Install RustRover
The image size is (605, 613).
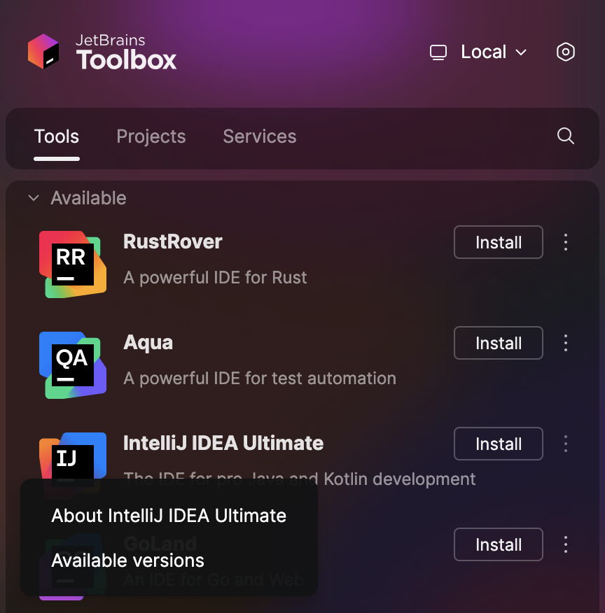(498, 242)
